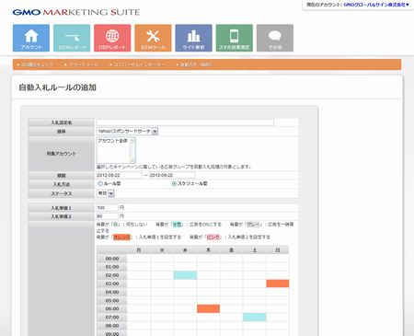
Task: Click the 07:00 row header
Action: point(112,317)
